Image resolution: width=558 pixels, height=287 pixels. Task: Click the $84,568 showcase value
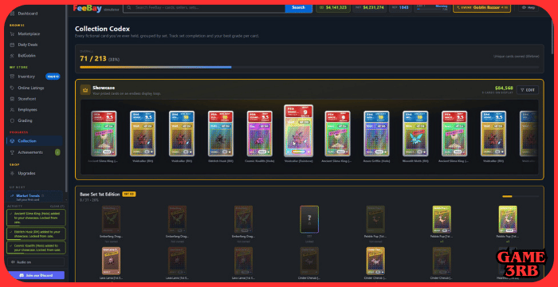click(x=504, y=88)
